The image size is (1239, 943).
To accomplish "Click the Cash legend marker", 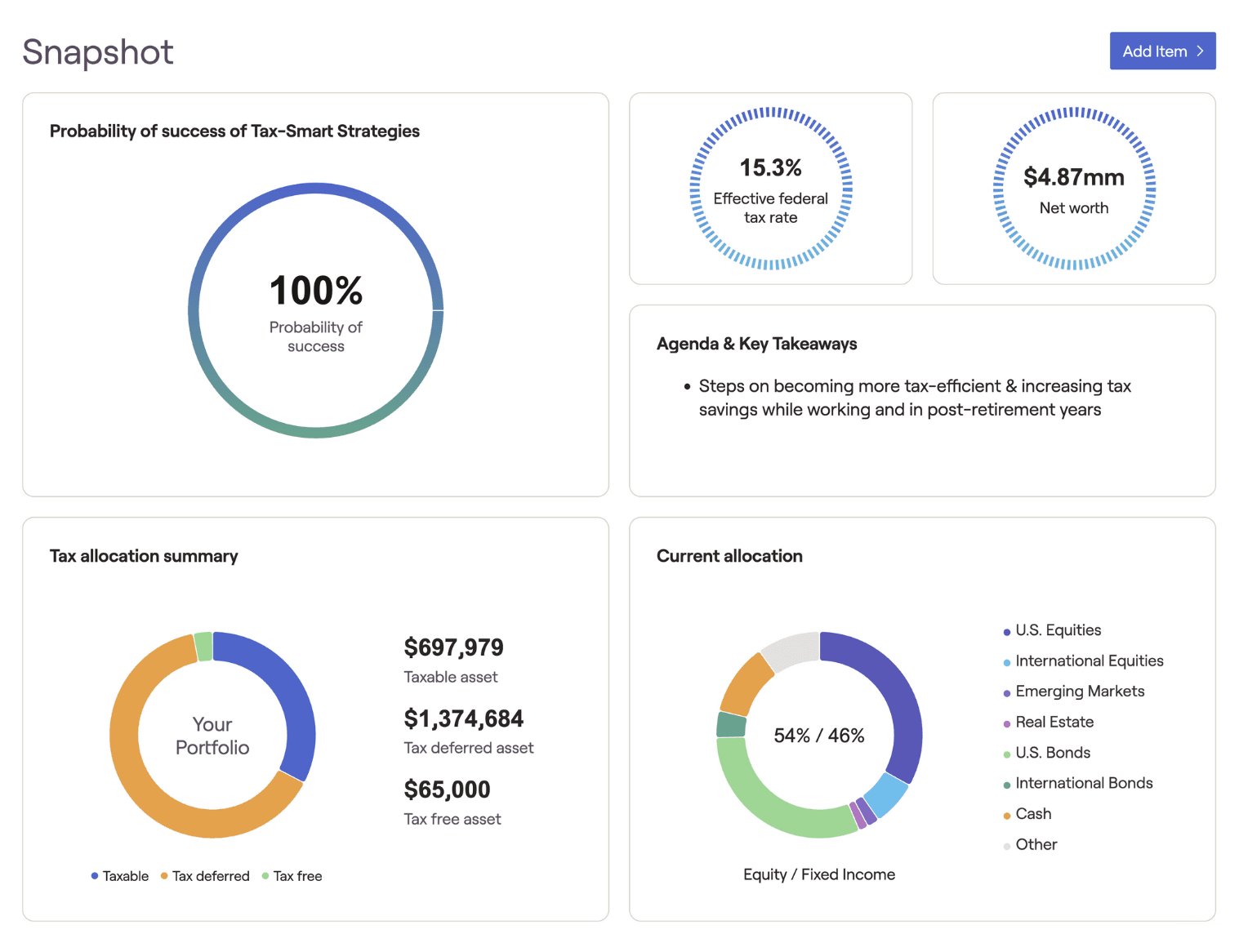I will pyautogui.click(x=1005, y=813).
